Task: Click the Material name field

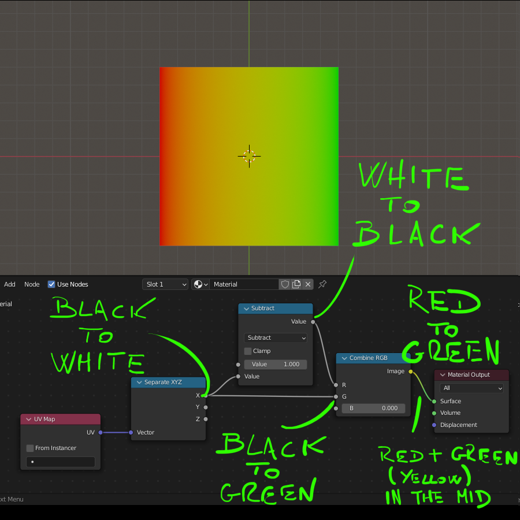Action: click(x=244, y=284)
